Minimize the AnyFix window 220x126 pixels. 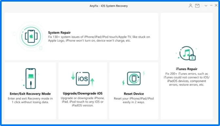211,6
